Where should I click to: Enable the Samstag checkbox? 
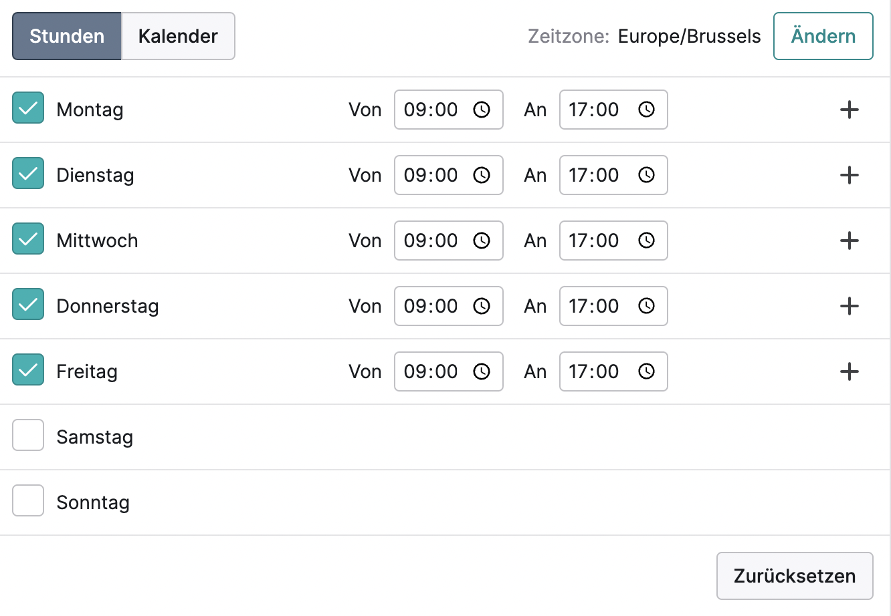(28, 436)
